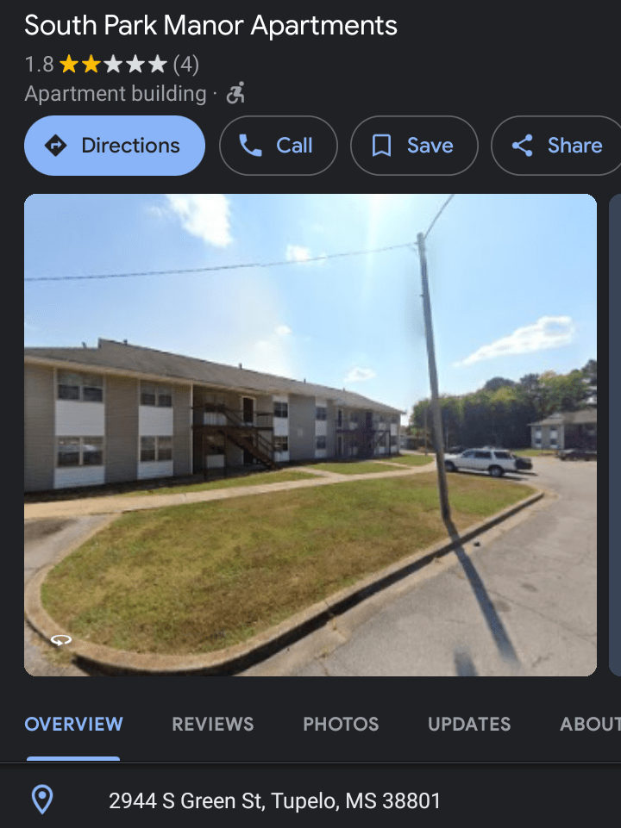Click the phone icon in Call
The height and width of the screenshot is (828, 621).
(x=250, y=146)
